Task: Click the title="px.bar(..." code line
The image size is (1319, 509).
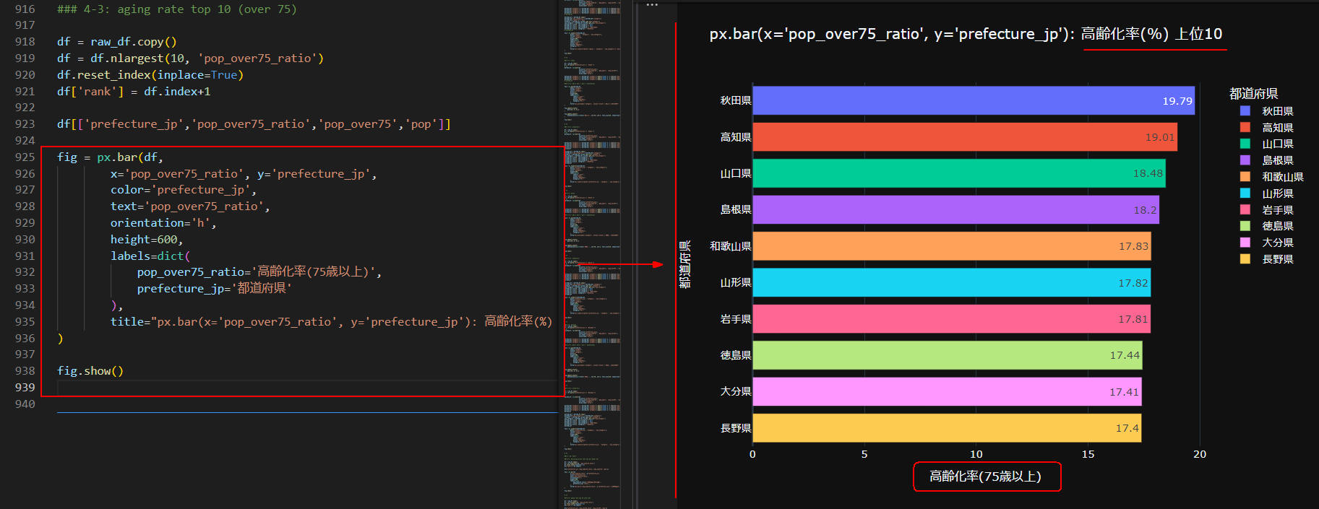Action: pos(331,321)
